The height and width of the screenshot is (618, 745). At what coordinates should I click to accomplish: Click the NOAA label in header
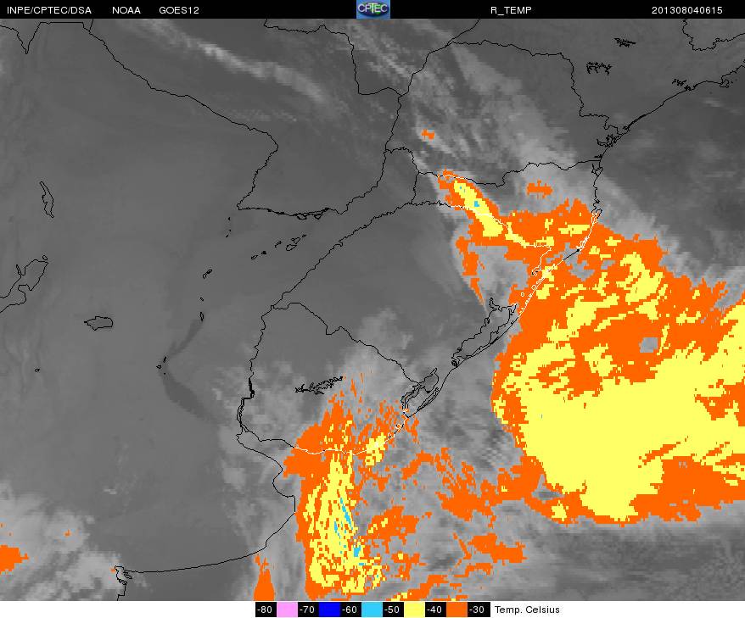[x=126, y=10]
